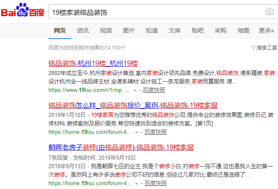Expand dropdown arrow next to second result URL
The image size is (278, 189).
pyautogui.click(x=136, y=132)
